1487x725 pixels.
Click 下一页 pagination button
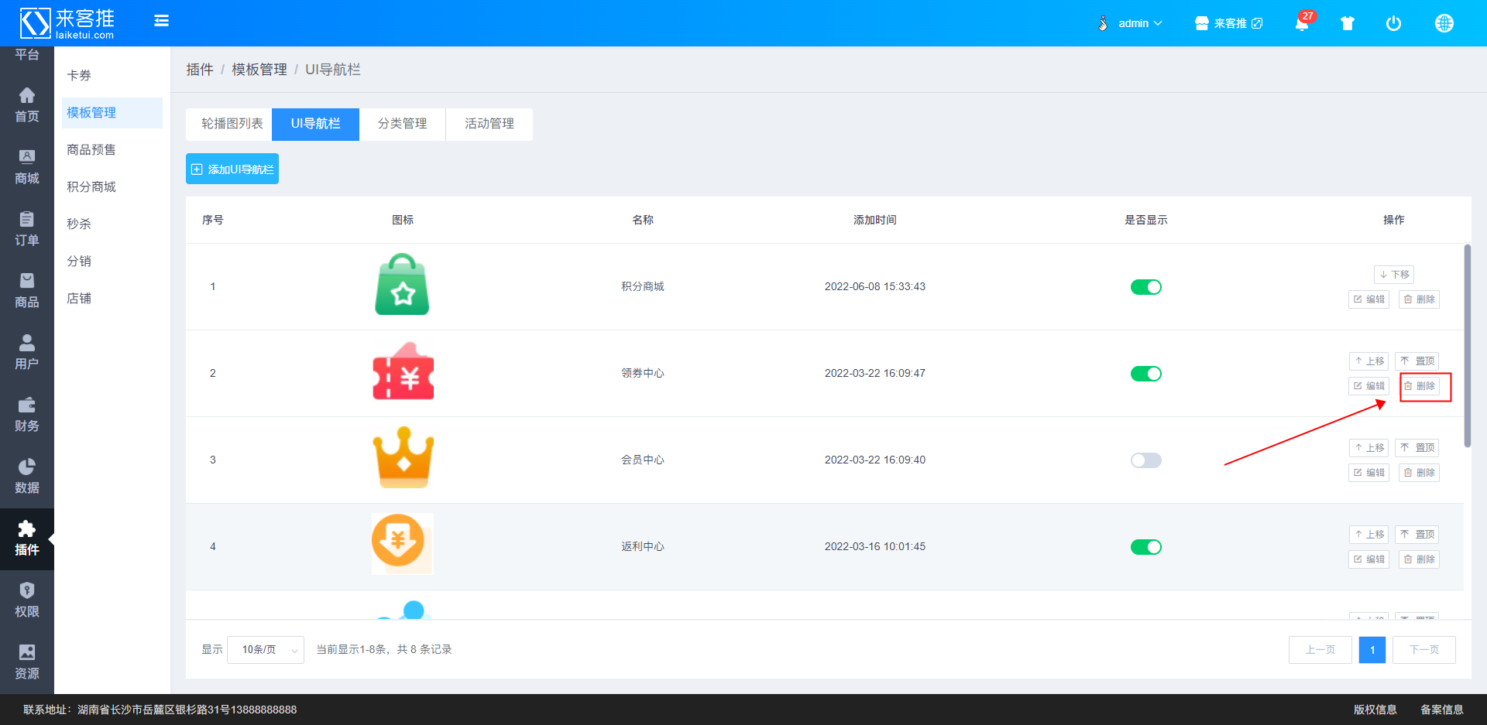coord(1424,650)
